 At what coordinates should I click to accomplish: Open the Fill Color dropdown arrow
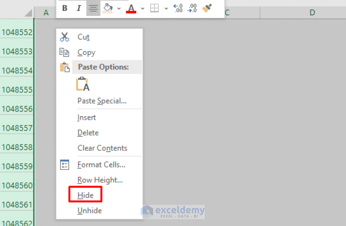119,9
